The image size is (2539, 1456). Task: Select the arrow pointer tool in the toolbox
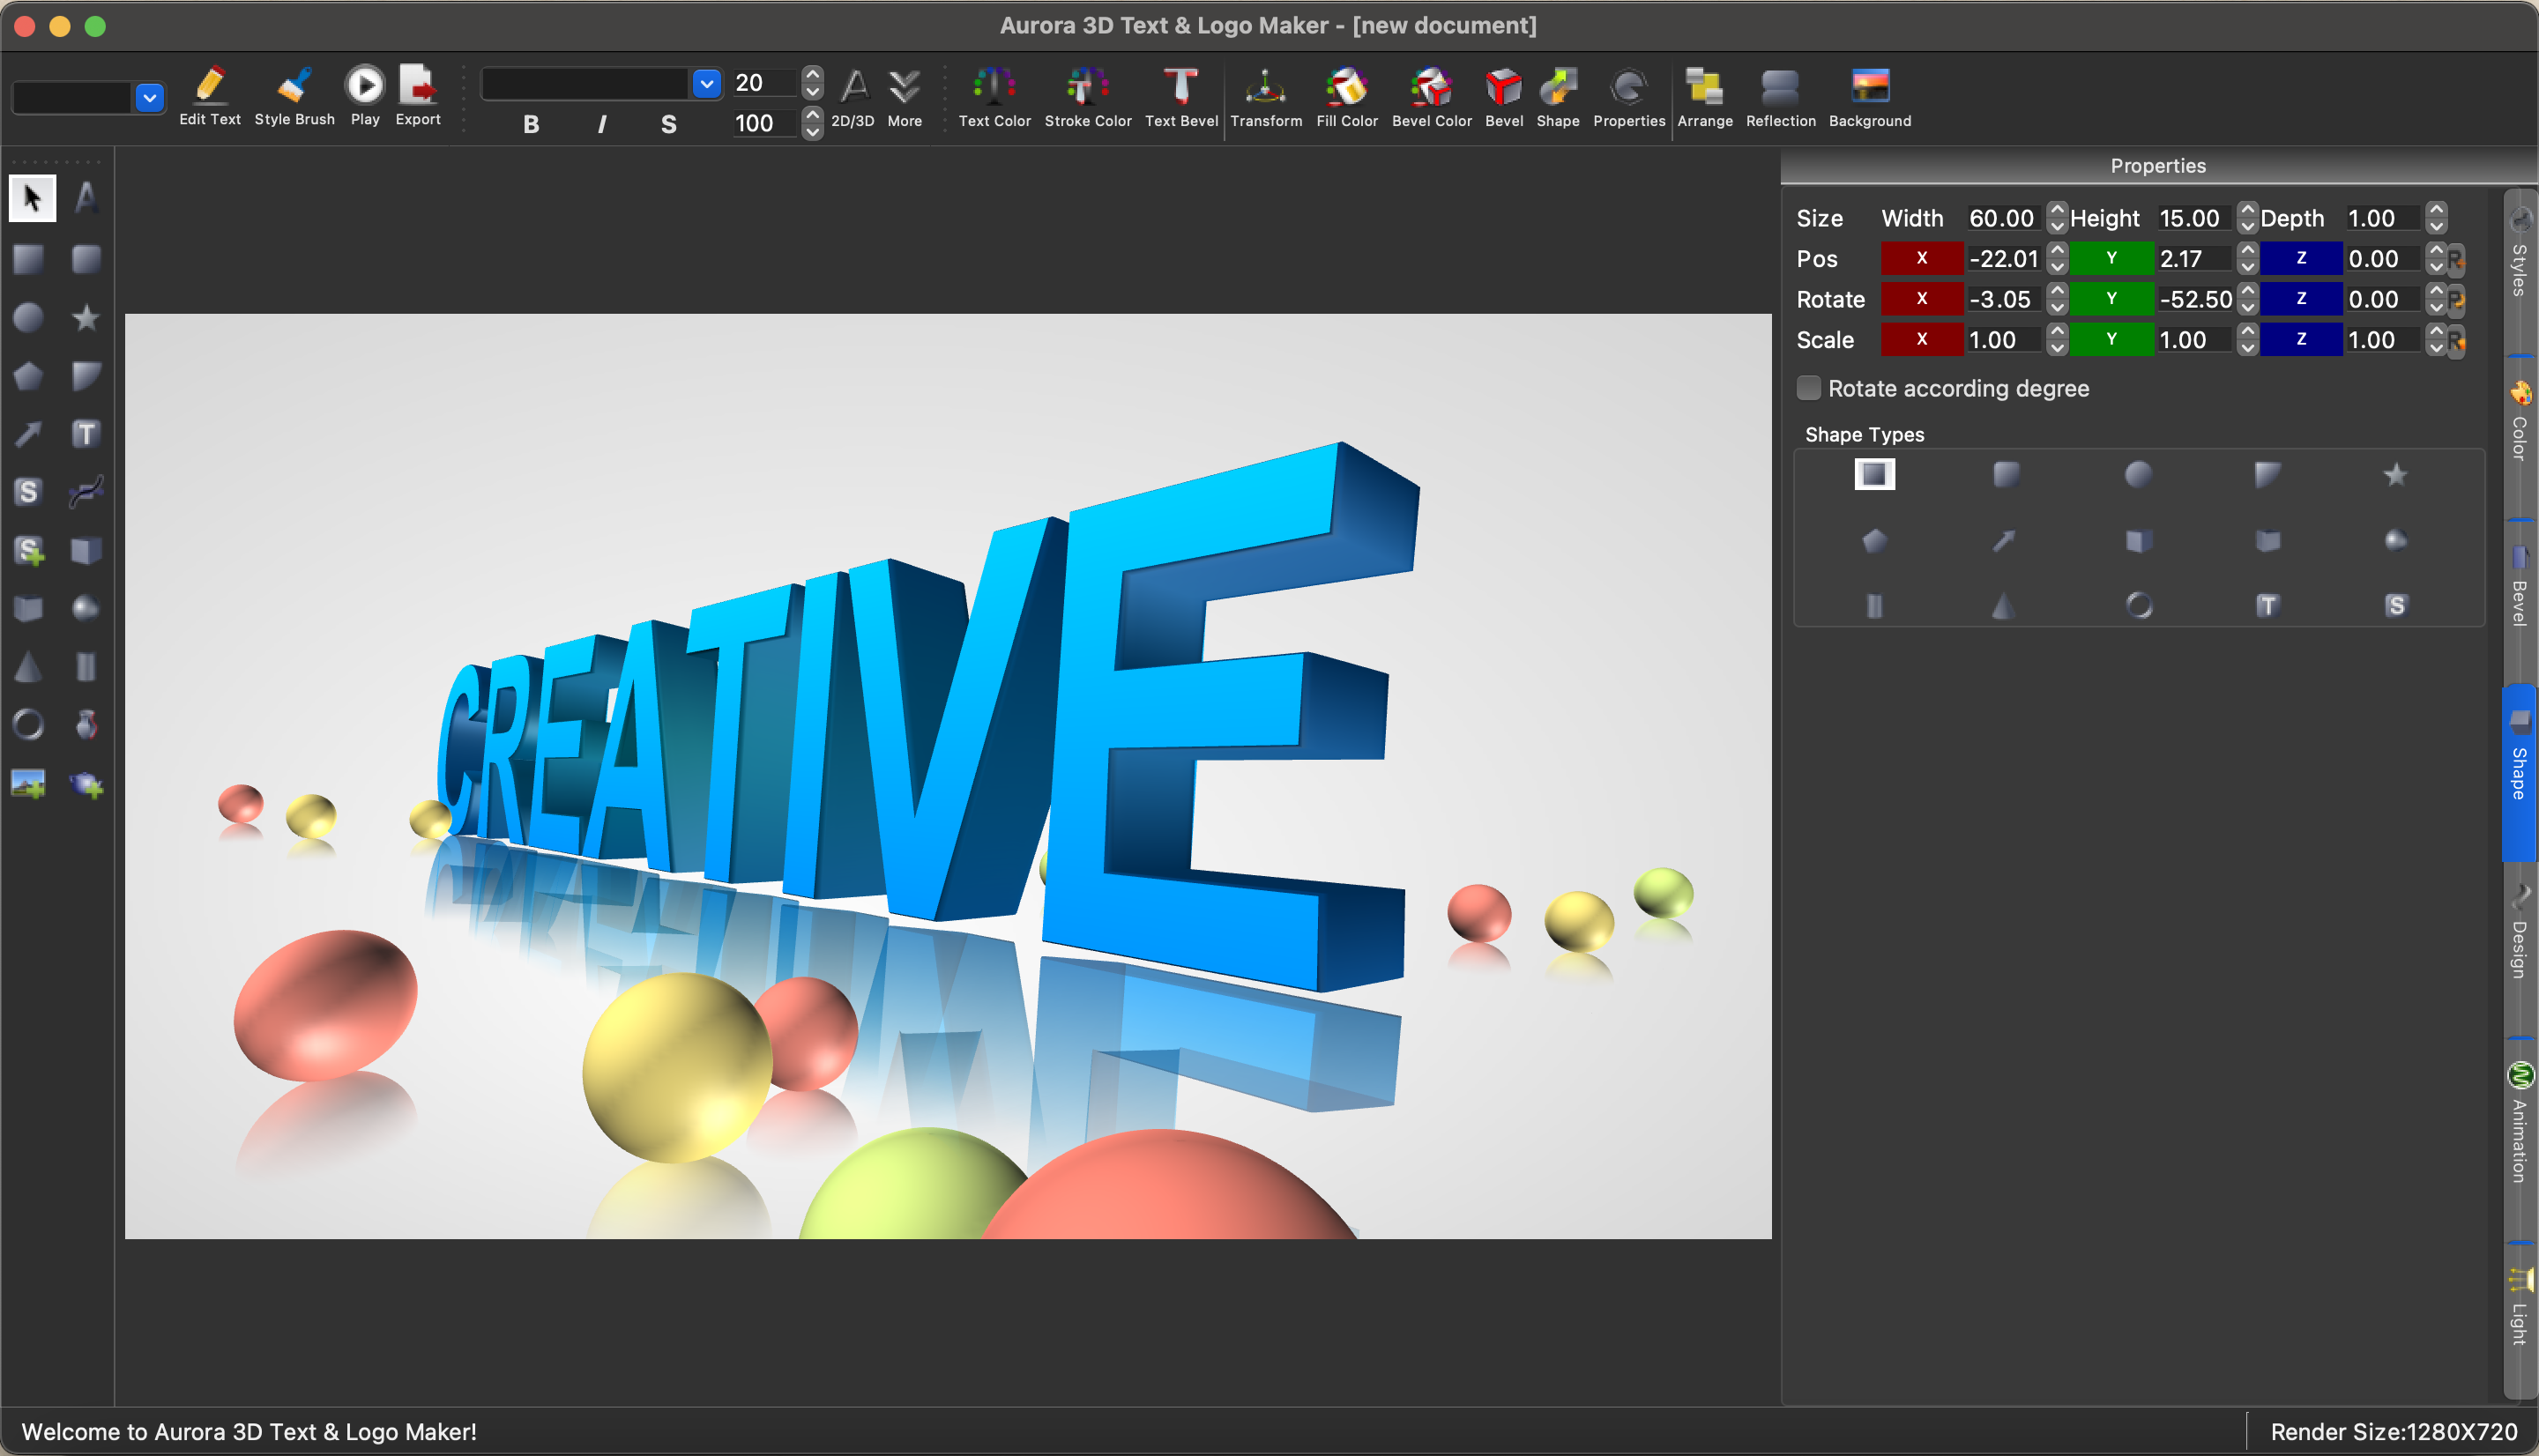point(32,198)
